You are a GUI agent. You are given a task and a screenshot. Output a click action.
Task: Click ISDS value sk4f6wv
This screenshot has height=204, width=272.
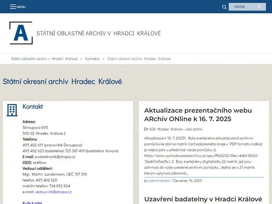(40, 163)
